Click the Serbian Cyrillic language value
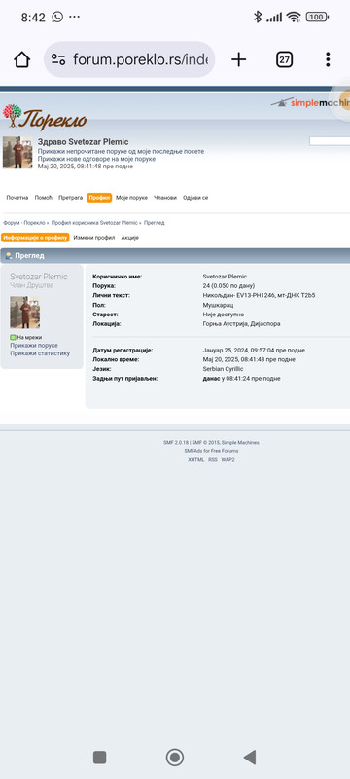Image resolution: width=350 pixels, height=779 pixels. point(223,369)
